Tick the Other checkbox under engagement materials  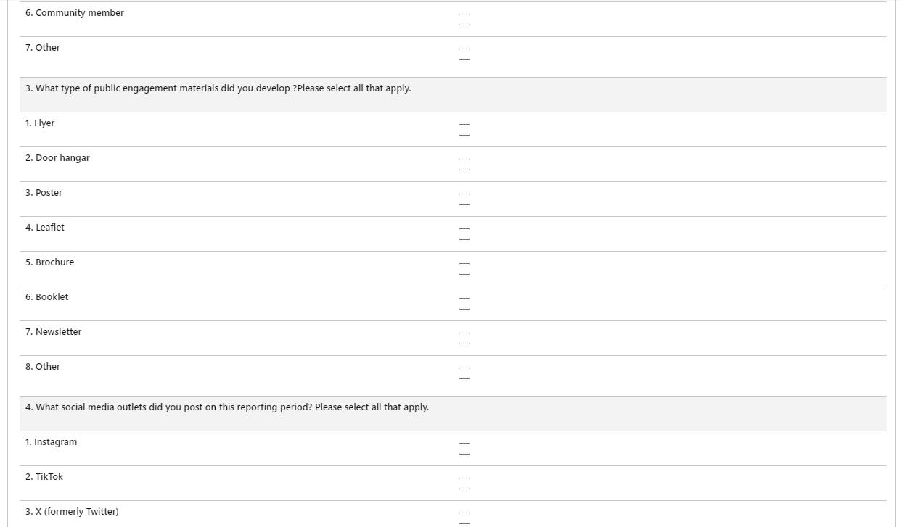[464, 373]
